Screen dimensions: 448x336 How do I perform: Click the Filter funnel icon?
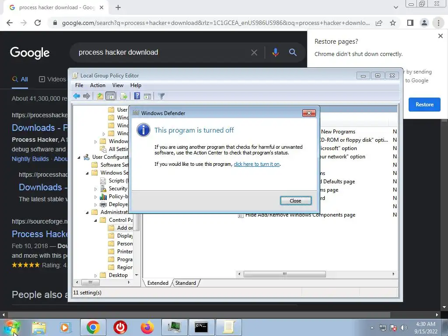161,96
